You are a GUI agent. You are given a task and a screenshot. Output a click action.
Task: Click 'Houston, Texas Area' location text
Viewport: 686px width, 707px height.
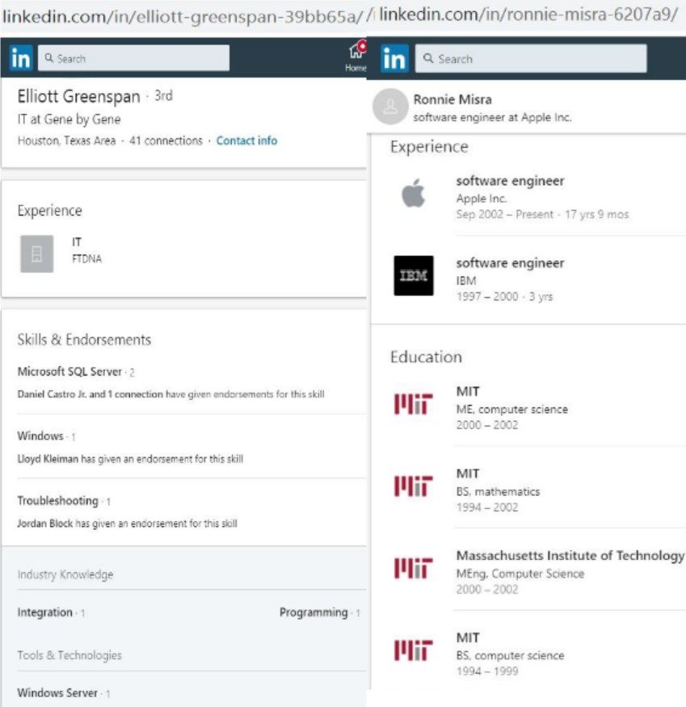pos(67,141)
